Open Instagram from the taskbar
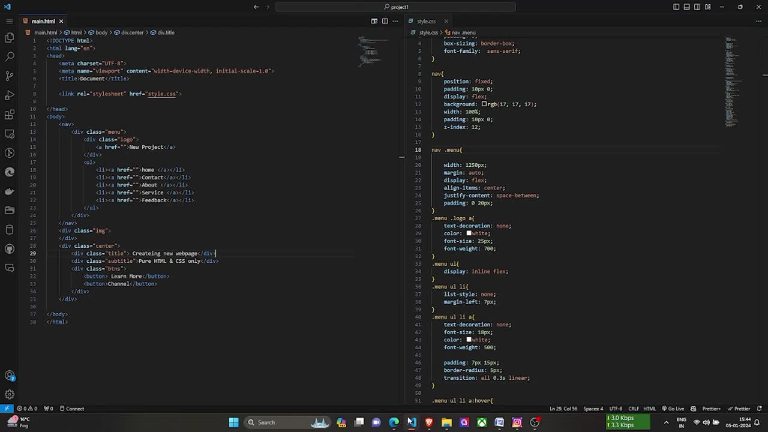The width and height of the screenshot is (768, 432). [x=517, y=422]
